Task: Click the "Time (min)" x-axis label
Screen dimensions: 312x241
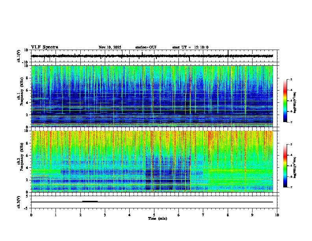Action: click(x=158, y=219)
